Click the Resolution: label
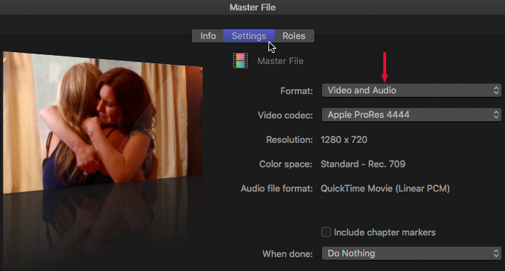The height and width of the screenshot is (271, 505). (x=289, y=140)
